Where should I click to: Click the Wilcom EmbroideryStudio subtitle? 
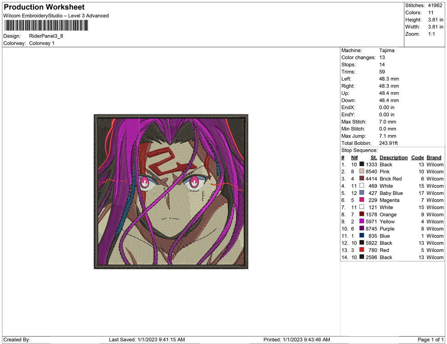56,16
